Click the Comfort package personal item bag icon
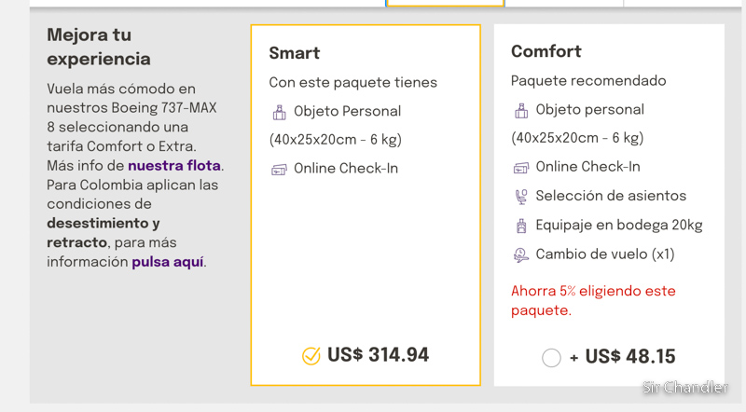Screen dimensions: 746x412 (x=521, y=110)
